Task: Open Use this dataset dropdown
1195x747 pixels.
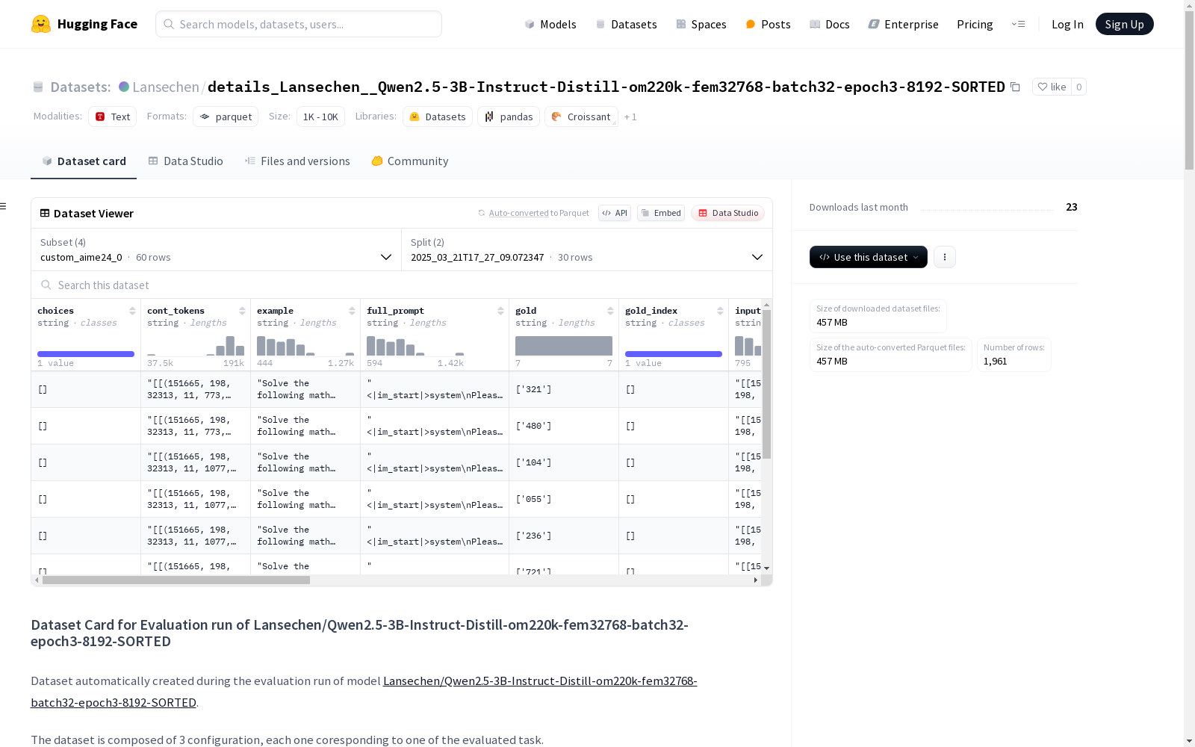Action: pos(869,257)
